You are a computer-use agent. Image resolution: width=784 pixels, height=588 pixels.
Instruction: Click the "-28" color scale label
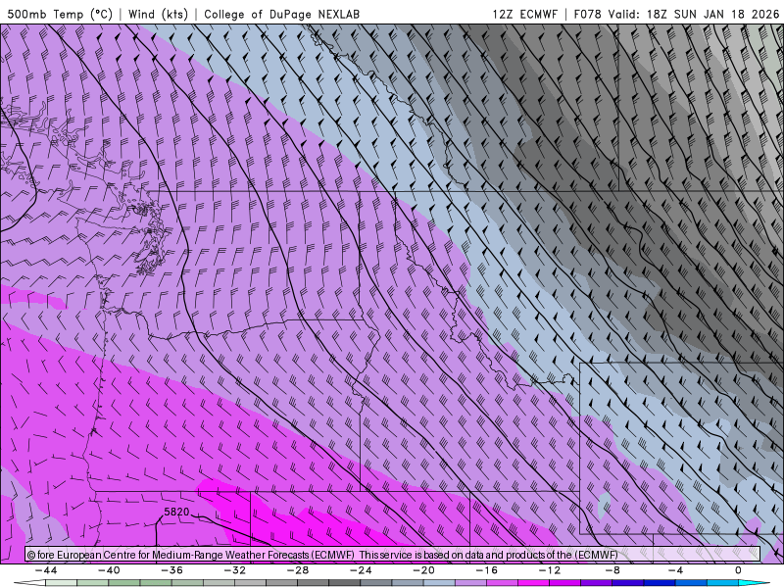298,570
